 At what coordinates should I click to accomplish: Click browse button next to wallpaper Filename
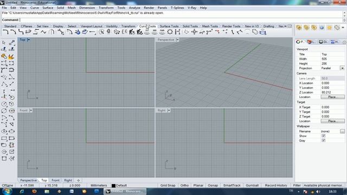point(342,131)
